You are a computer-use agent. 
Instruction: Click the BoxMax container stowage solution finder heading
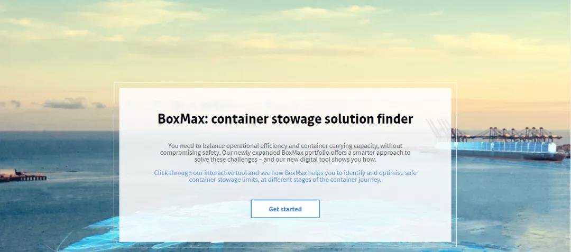[x=285, y=119]
